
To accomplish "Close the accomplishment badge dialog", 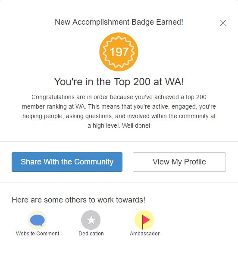I will point(223,23).
